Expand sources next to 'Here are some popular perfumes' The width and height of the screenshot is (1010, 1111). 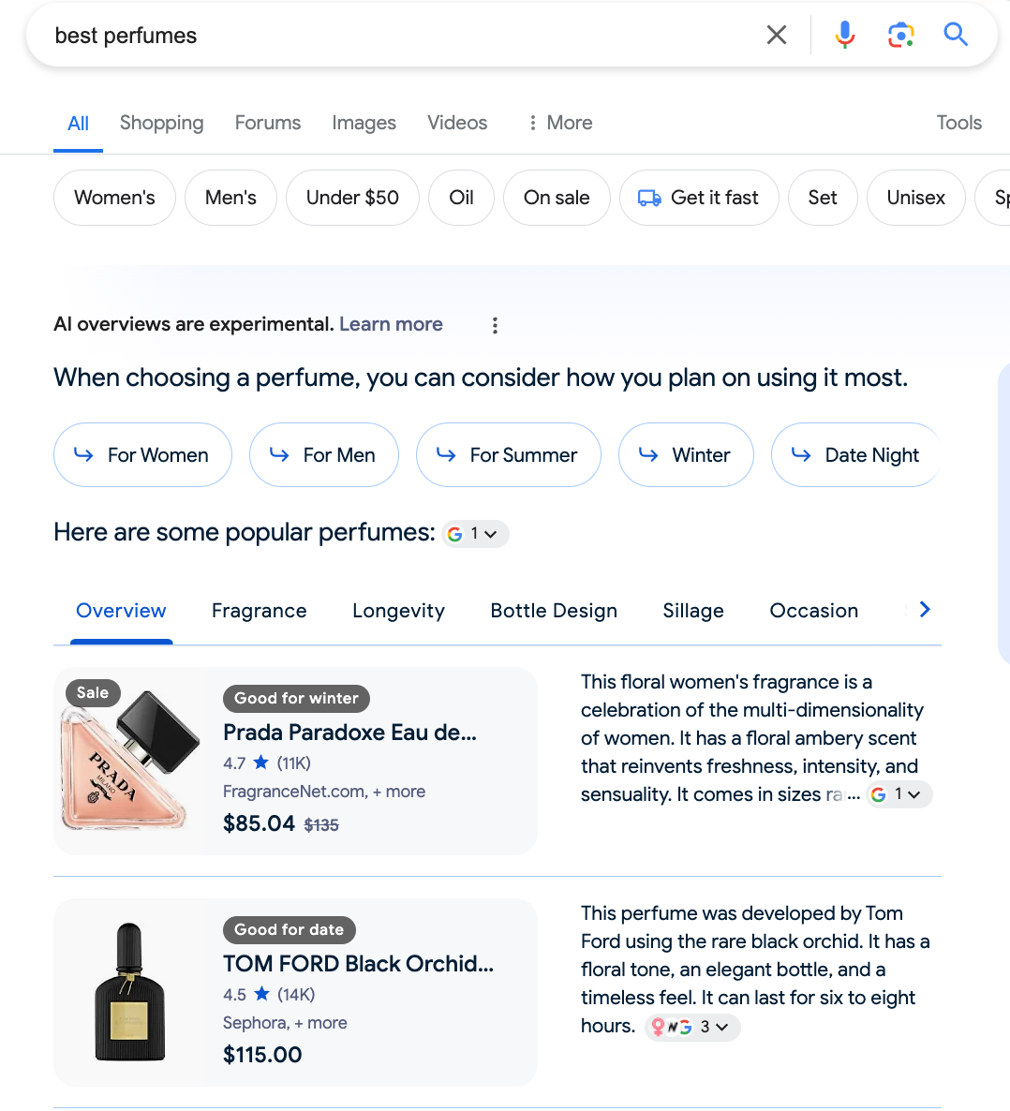click(x=475, y=534)
